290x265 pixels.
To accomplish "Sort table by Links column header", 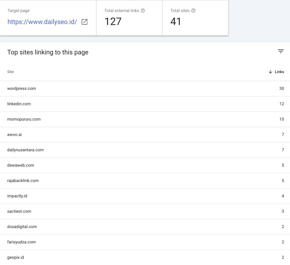I will point(279,72).
